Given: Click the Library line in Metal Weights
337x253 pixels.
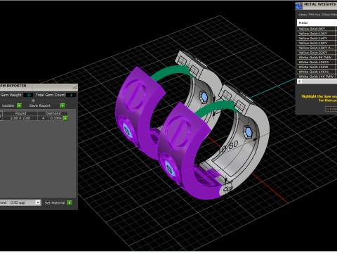Looking at the screenshot, I should [317, 15].
